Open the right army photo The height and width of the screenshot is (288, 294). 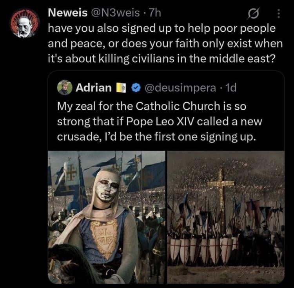226,217
